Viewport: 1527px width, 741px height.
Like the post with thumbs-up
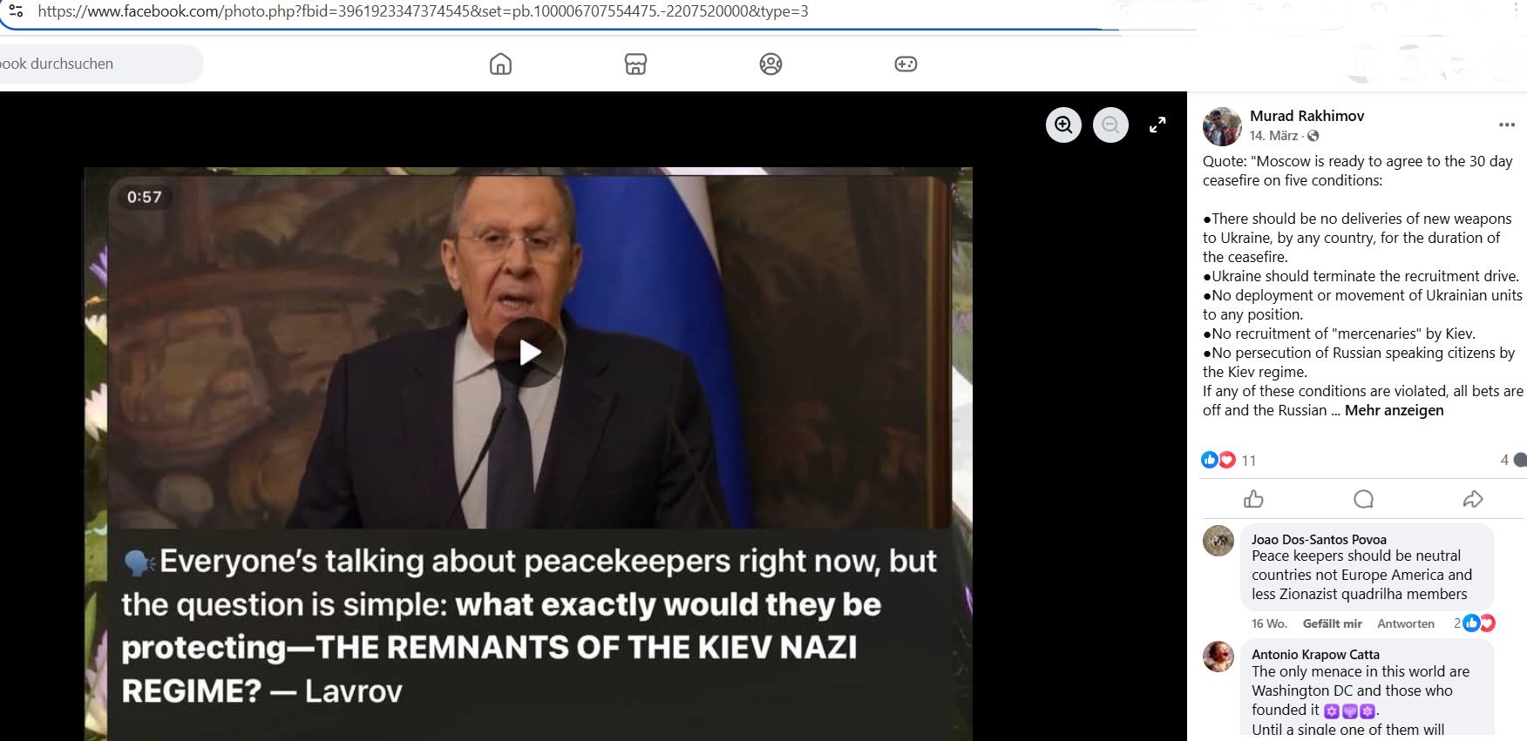(x=1253, y=499)
